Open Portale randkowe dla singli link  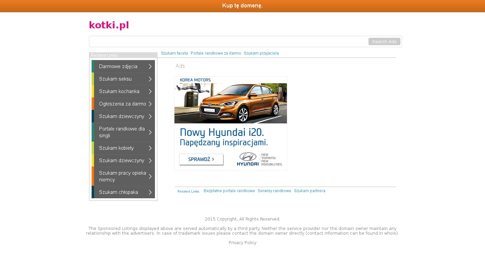(122, 132)
